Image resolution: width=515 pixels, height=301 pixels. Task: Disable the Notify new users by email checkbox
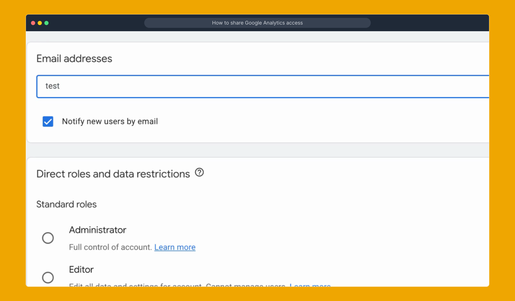click(x=48, y=121)
